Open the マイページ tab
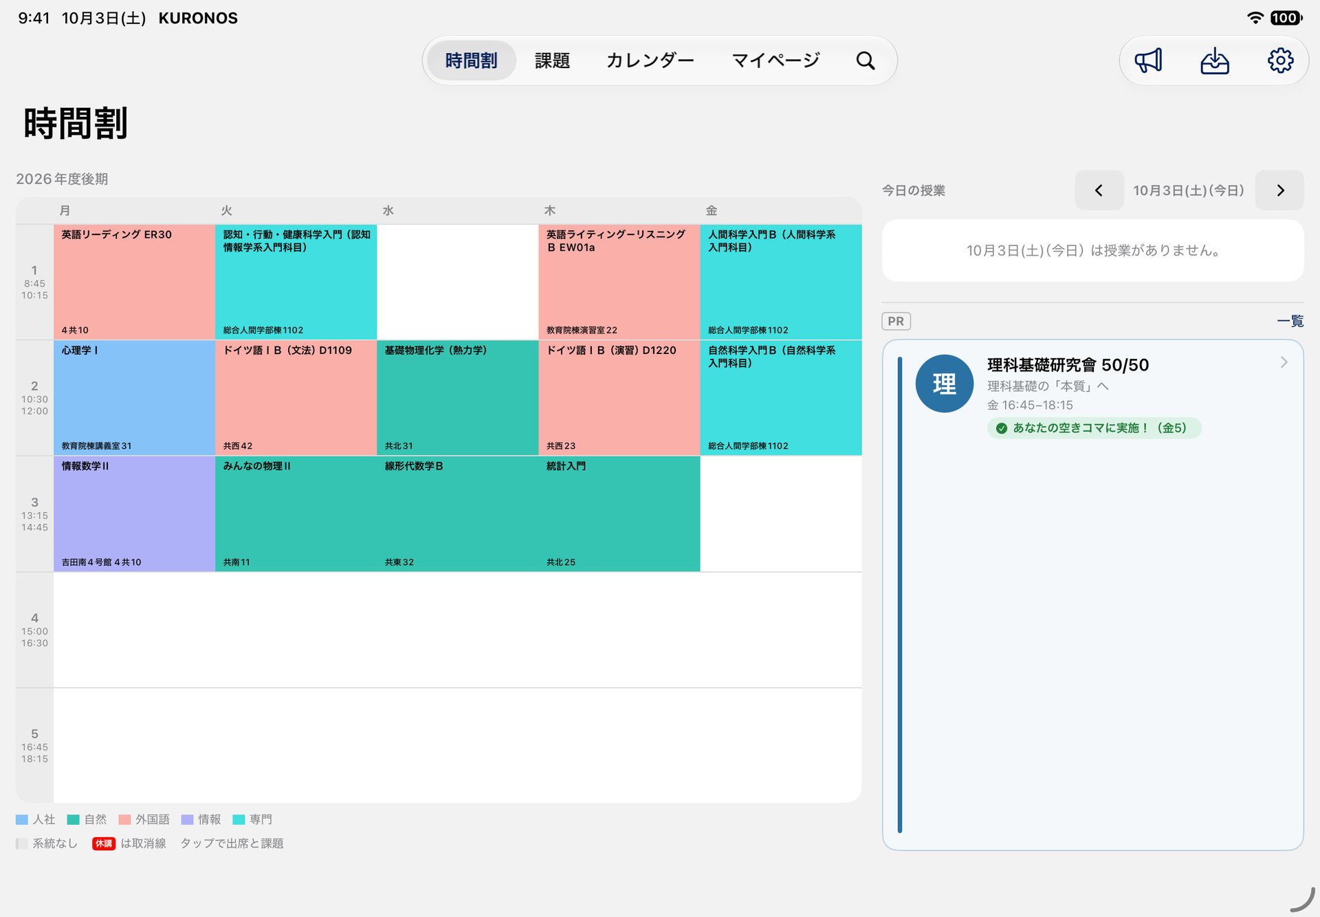 [x=775, y=60]
